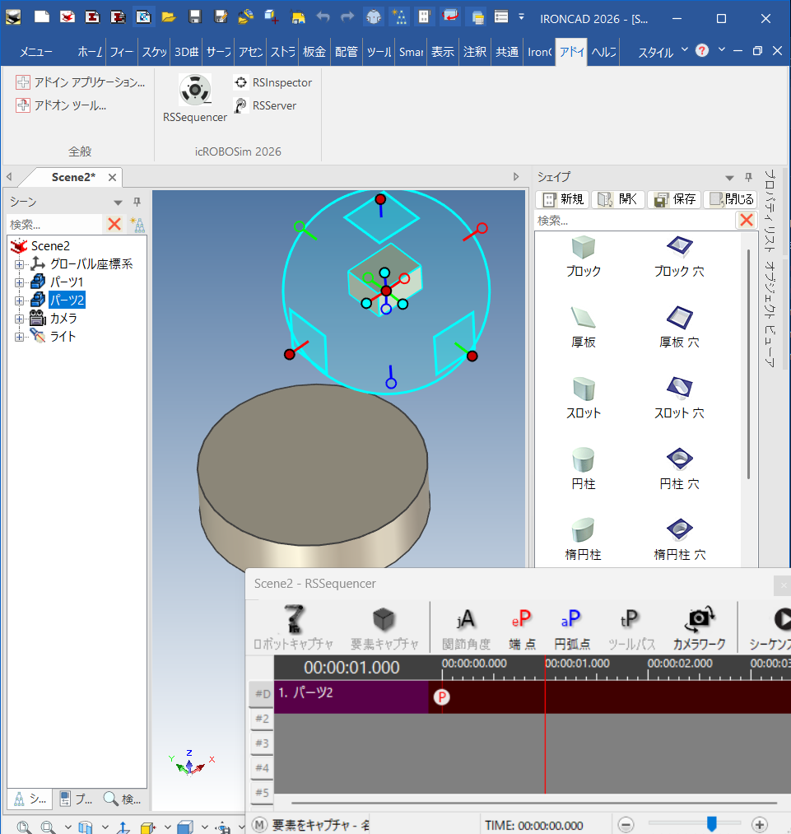Select パーツ1 in scene tree
The image size is (791, 834).
[x=67, y=282]
